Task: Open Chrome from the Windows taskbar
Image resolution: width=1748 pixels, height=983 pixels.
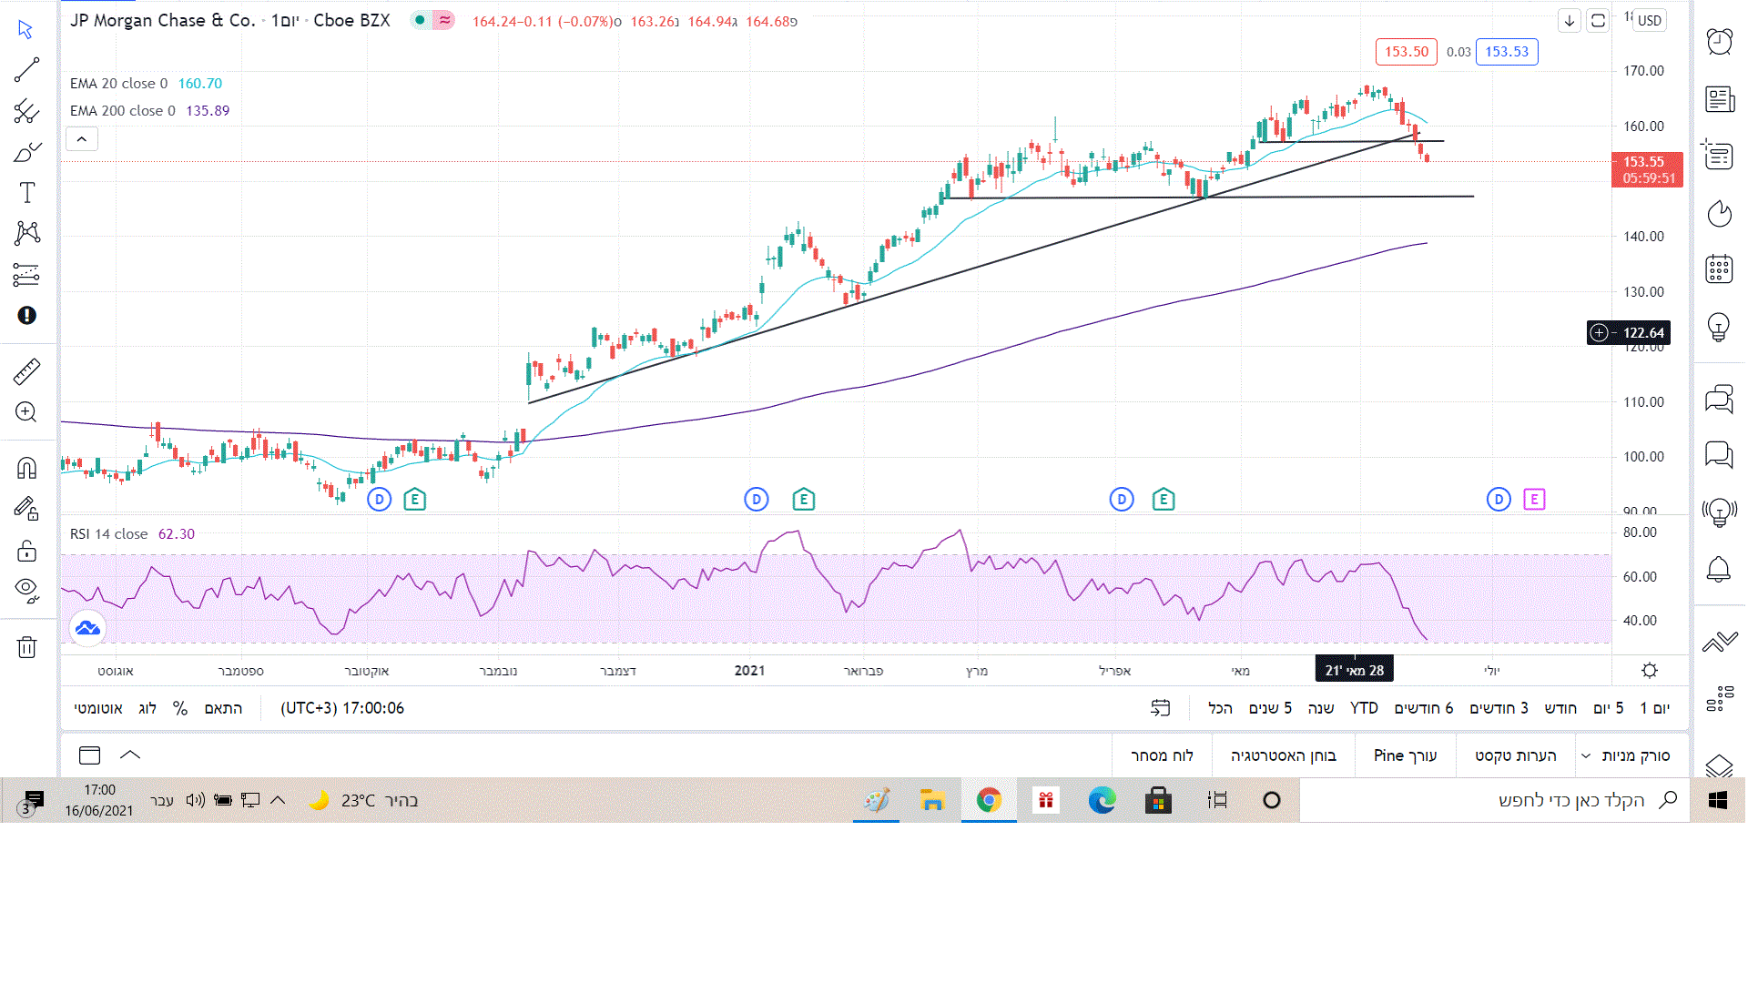Action: (989, 800)
